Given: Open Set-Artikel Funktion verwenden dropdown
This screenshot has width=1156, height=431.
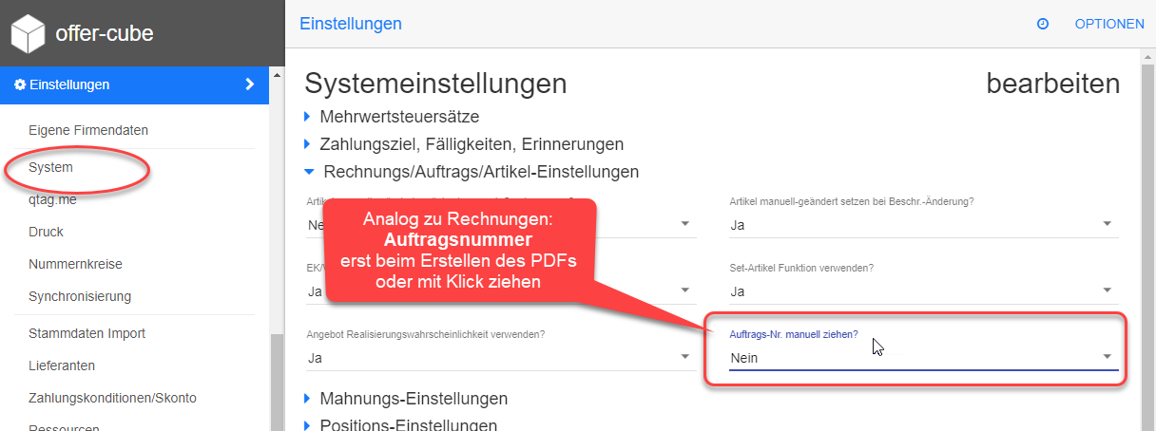Looking at the screenshot, I should tap(922, 290).
